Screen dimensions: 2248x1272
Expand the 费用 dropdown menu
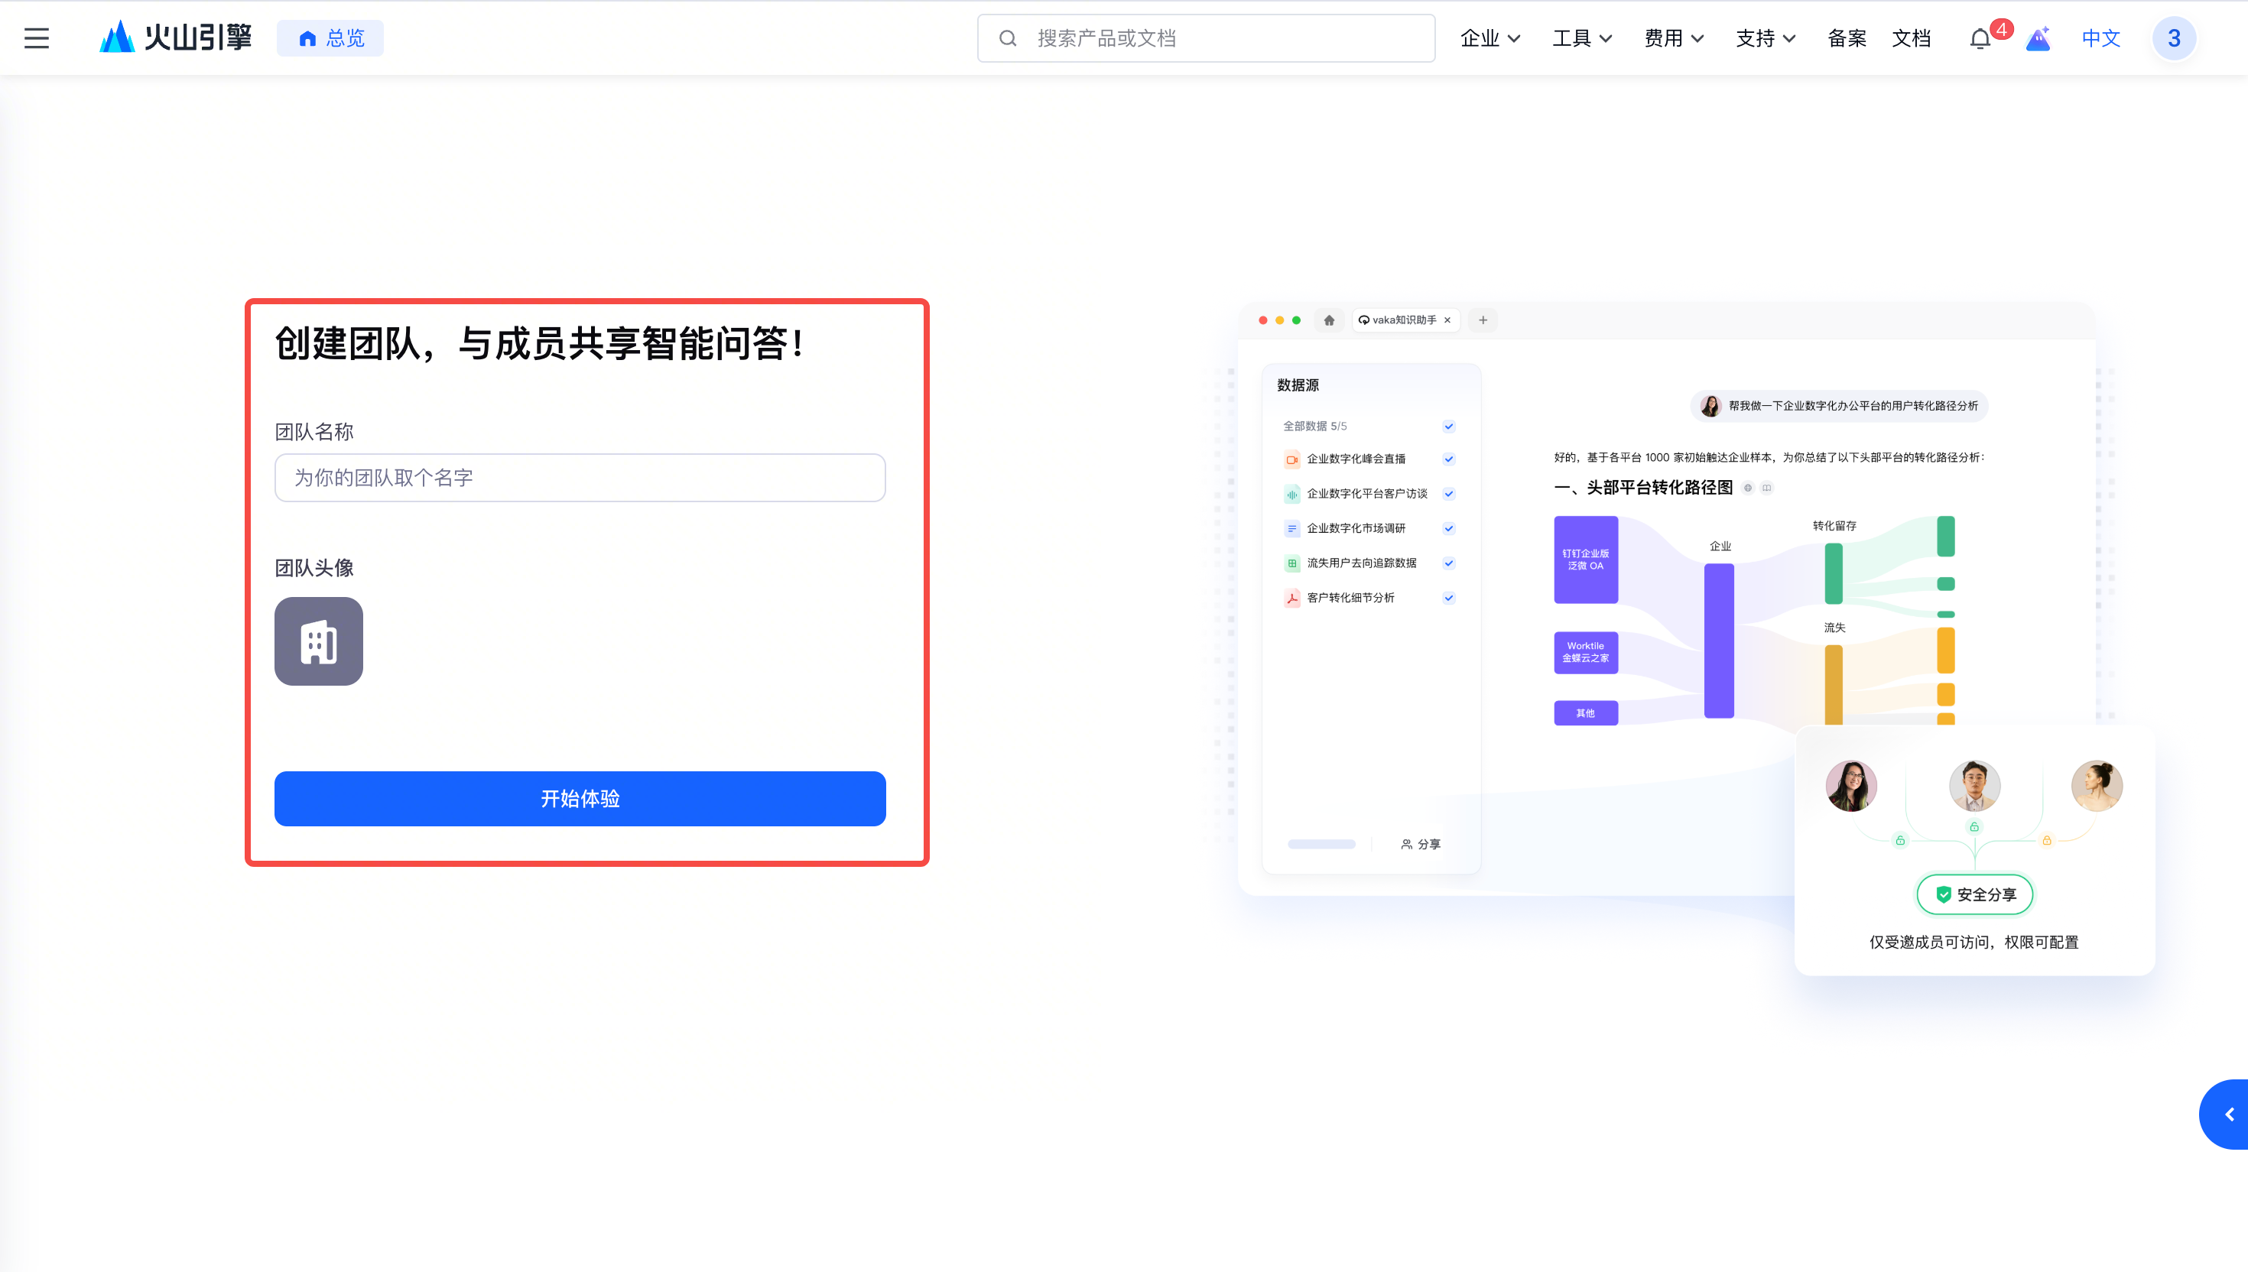point(1674,38)
